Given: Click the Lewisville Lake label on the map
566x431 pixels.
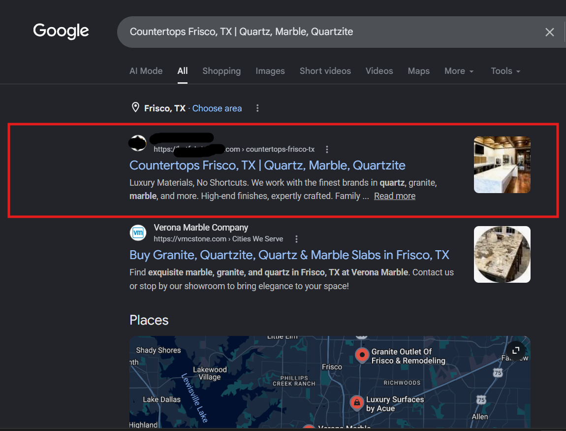Looking at the screenshot, I should coord(194,398).
